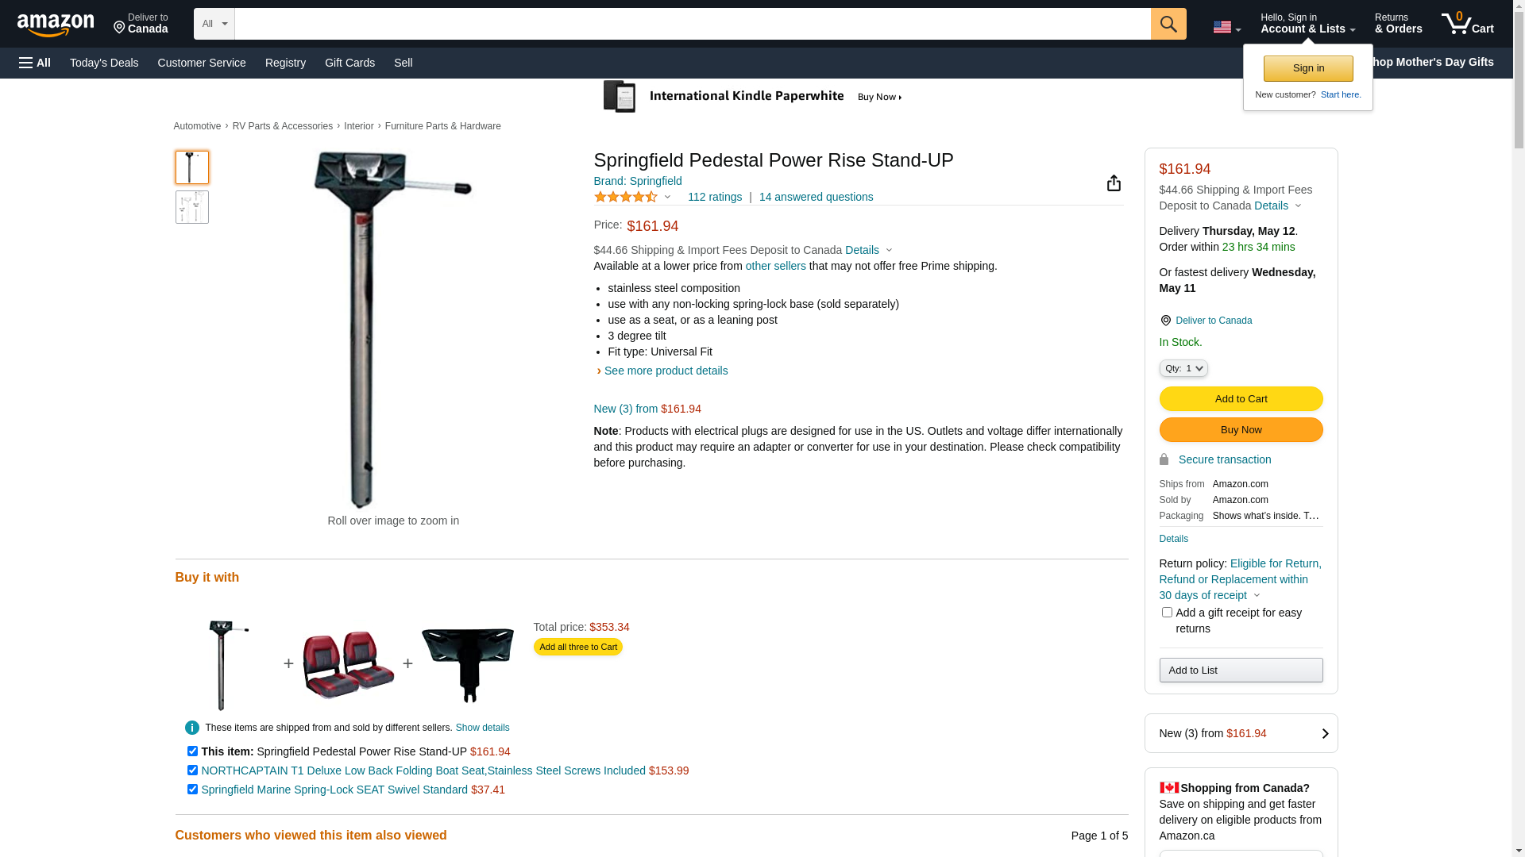Open Gift Cards in navigation bar

pos(349,63)
